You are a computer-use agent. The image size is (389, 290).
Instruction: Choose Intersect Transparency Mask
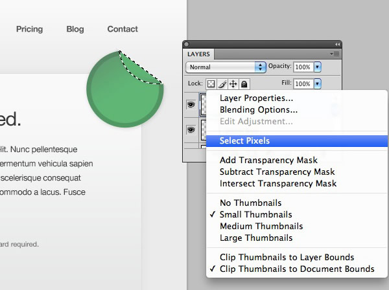click(297, 183)
